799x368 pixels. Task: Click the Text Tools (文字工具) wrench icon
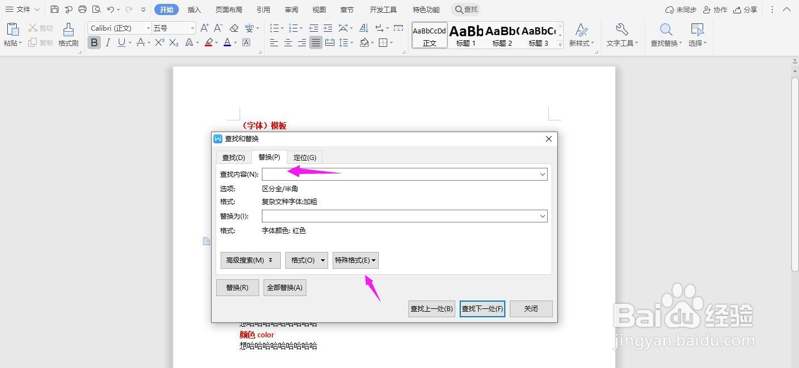pos(622,30)
